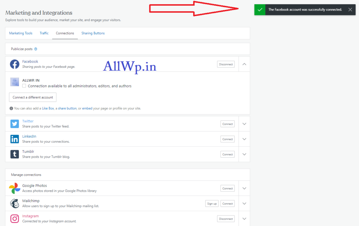Click the Instagram camera icon

pyautogui.click(x=14, y=219)
